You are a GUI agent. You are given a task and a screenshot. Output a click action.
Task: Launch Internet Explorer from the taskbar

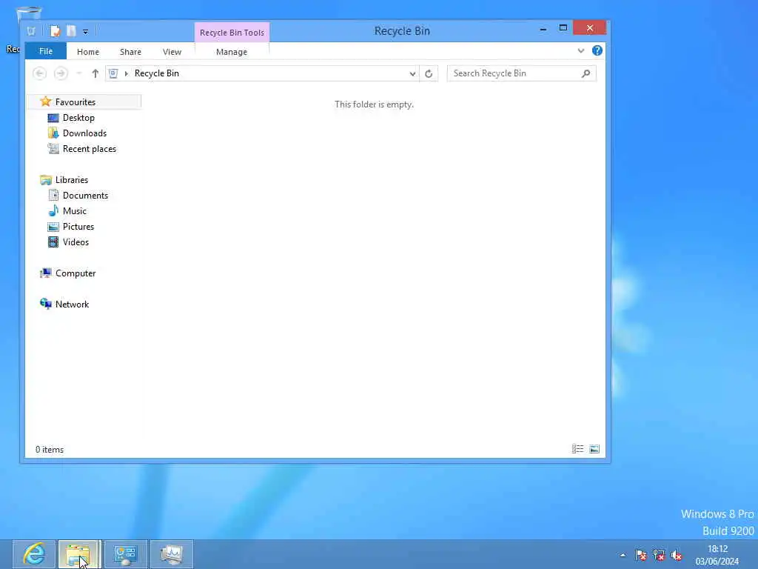click(x=34, y=554)
